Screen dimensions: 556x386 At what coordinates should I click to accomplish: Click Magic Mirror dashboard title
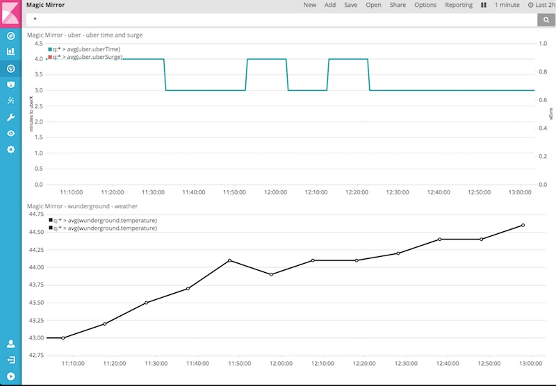[x=45, y=5]
